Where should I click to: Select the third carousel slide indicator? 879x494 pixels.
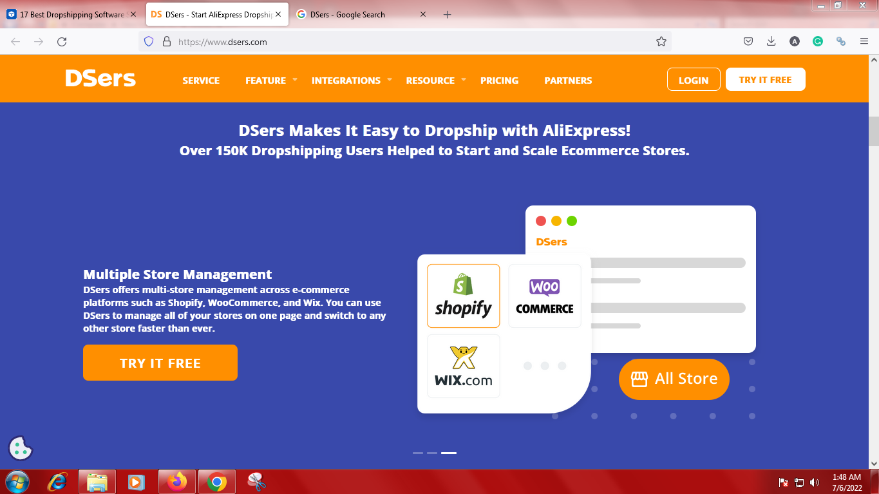(449, 453)
